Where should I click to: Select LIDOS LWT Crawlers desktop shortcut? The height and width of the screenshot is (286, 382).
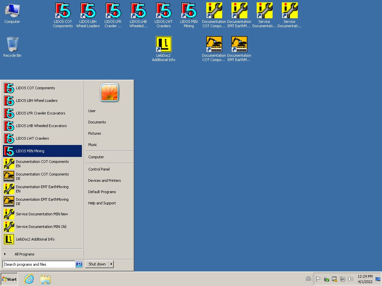[x=163, y=15]
